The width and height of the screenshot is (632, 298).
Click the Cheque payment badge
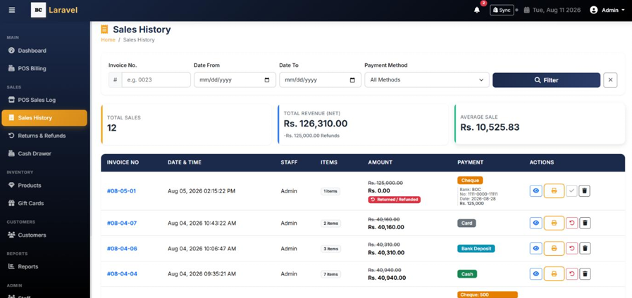click(470, 181)
